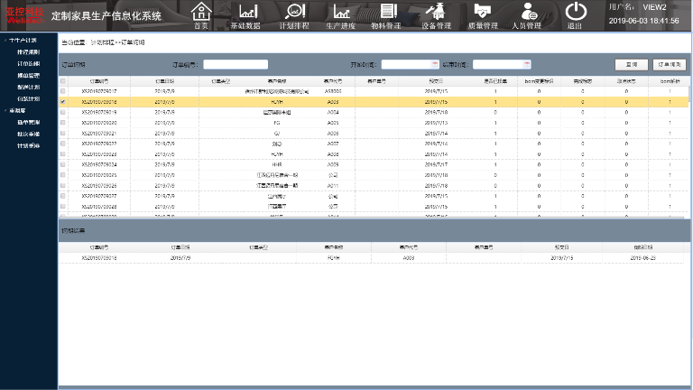This screenshot has width=693, height=390.
Task: Check the row checkbox for XS20190709017
Action: click(63, 91)
